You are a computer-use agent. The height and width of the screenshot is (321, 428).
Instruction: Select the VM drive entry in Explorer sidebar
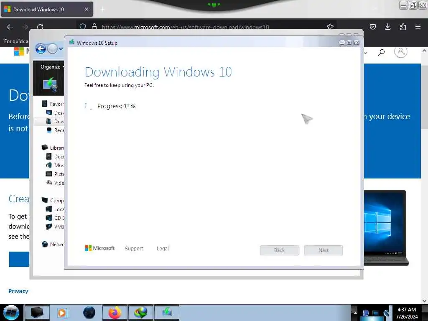(55, 227)
